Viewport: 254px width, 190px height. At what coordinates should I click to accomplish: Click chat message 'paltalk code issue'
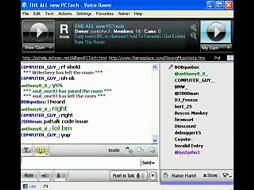(x=66, y=121)
